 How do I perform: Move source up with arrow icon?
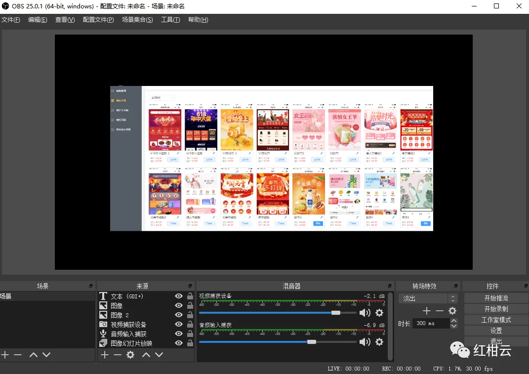(146, 355)
